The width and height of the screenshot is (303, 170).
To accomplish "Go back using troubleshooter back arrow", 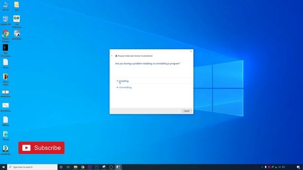I will pos(112,56).
